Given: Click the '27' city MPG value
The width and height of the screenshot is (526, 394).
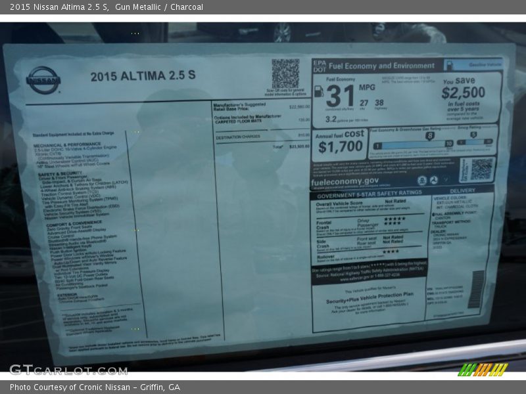Looking at the screenshot, I should click(364, 103).
